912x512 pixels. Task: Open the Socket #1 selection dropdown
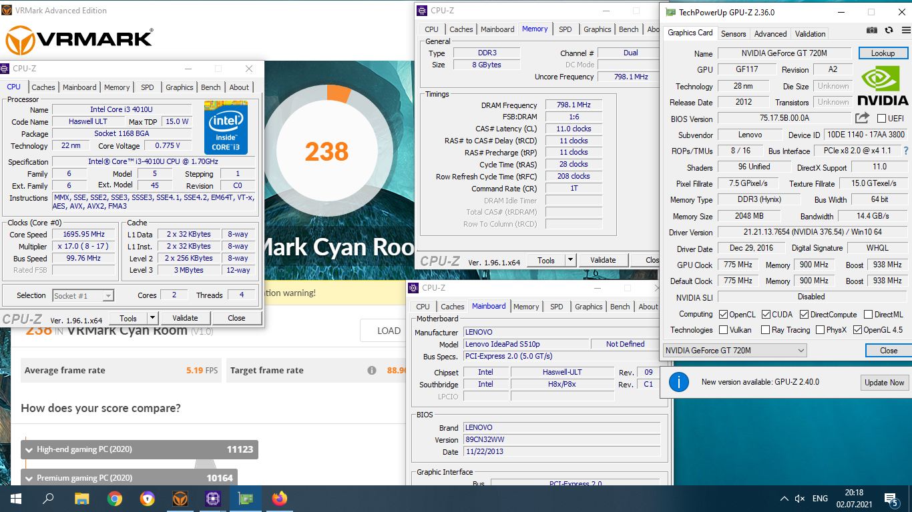(x=83, y=295)
